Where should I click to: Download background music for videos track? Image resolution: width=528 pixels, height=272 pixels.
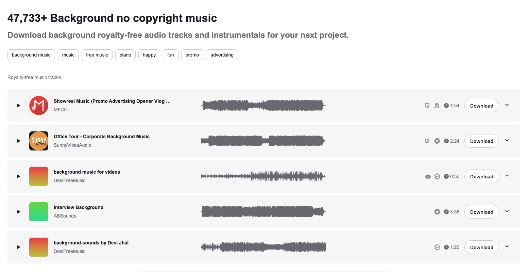[x=481, y=176]
